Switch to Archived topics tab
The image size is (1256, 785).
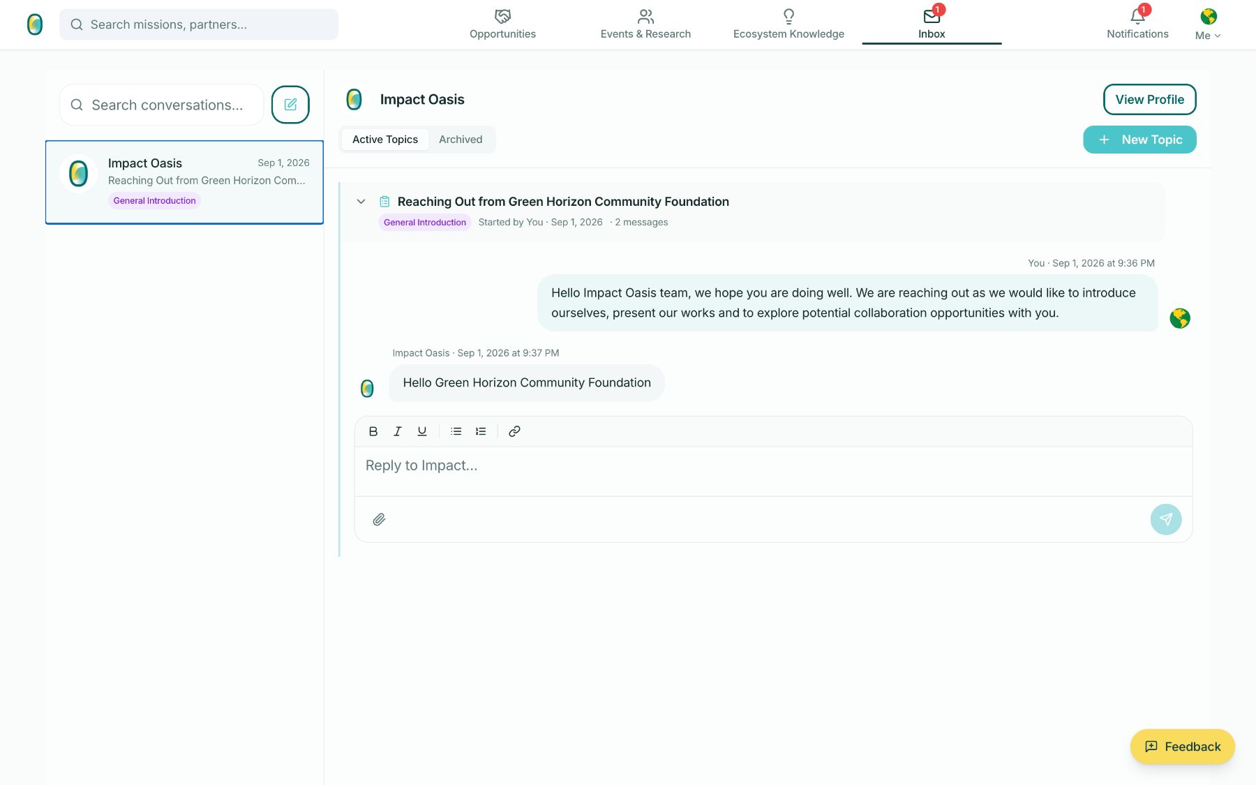(x=461, y=140)
